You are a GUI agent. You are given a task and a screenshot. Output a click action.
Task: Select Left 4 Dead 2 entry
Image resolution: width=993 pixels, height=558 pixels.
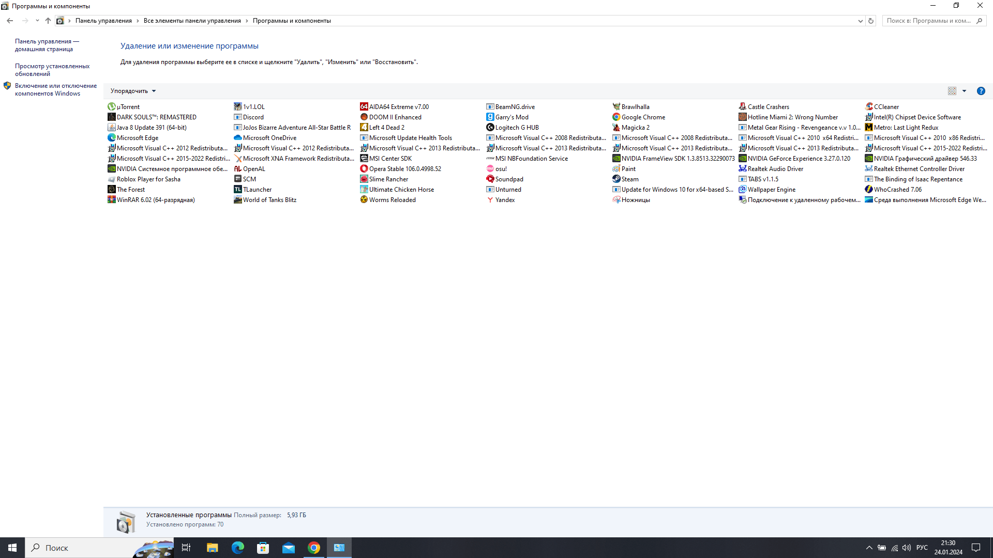tap(383, 128)
